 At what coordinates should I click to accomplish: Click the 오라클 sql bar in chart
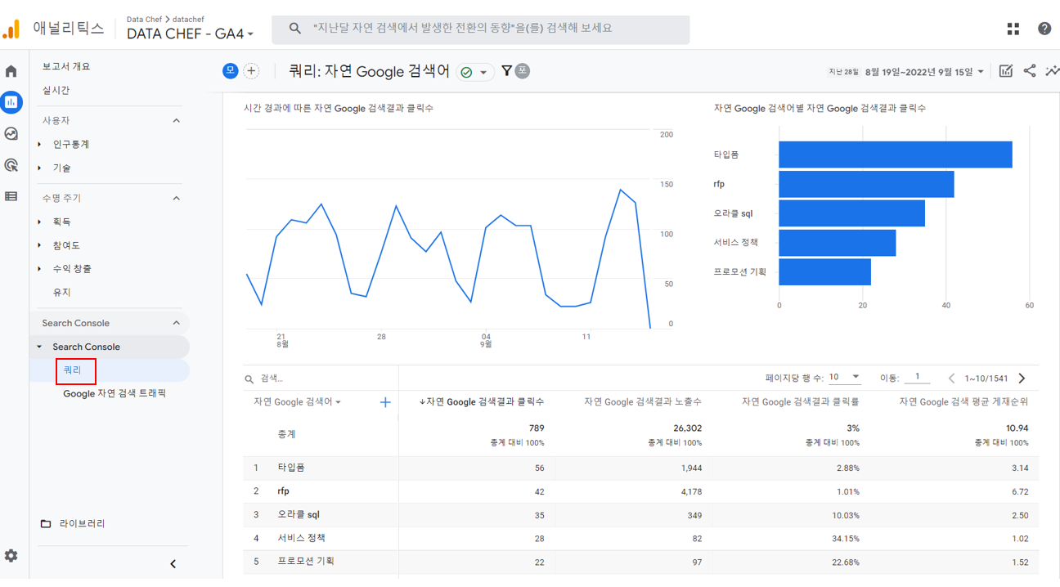(851, 213)
